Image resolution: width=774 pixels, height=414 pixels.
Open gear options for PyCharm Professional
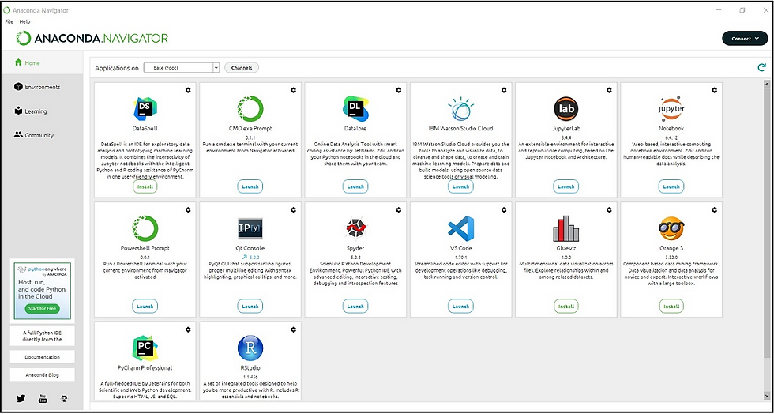coord(188,329)
